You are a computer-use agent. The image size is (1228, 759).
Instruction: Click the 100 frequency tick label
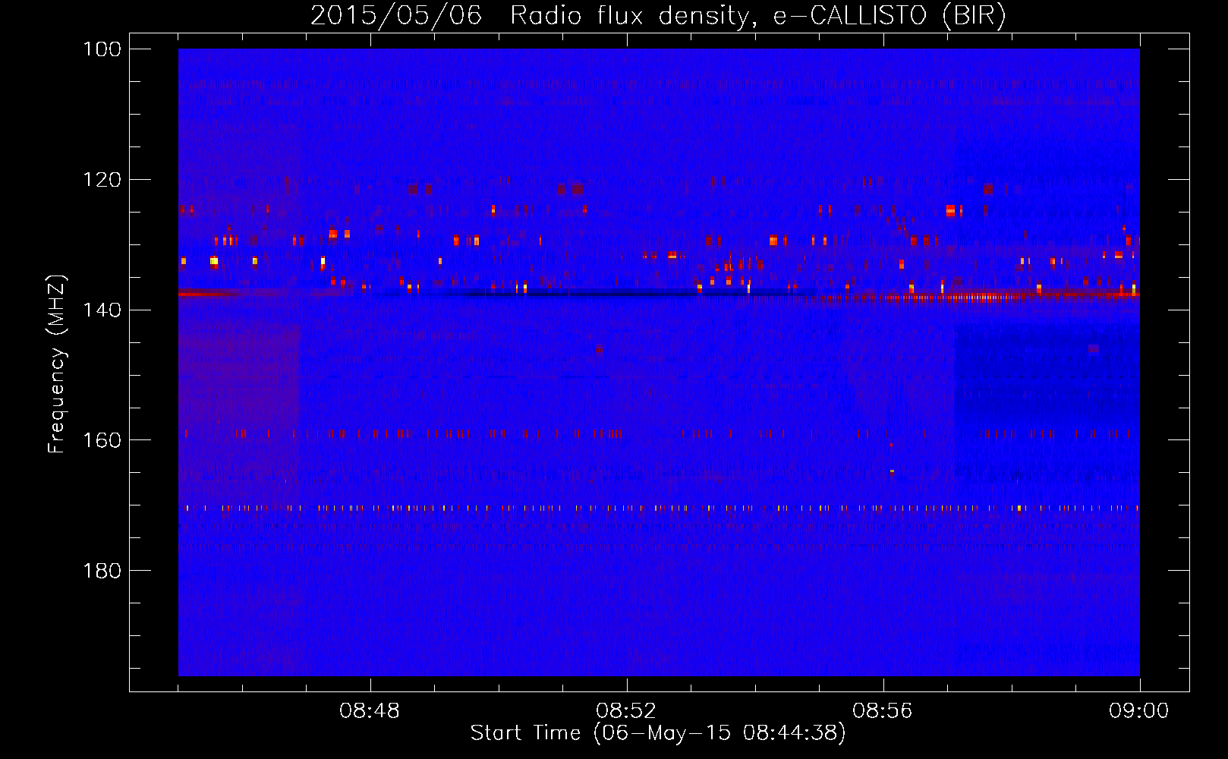[x=101, y=49]
